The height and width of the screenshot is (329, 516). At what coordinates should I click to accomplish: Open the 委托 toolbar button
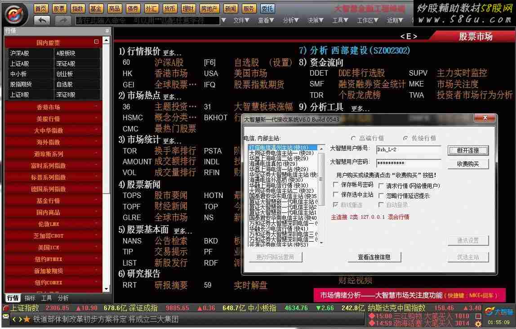267,9
